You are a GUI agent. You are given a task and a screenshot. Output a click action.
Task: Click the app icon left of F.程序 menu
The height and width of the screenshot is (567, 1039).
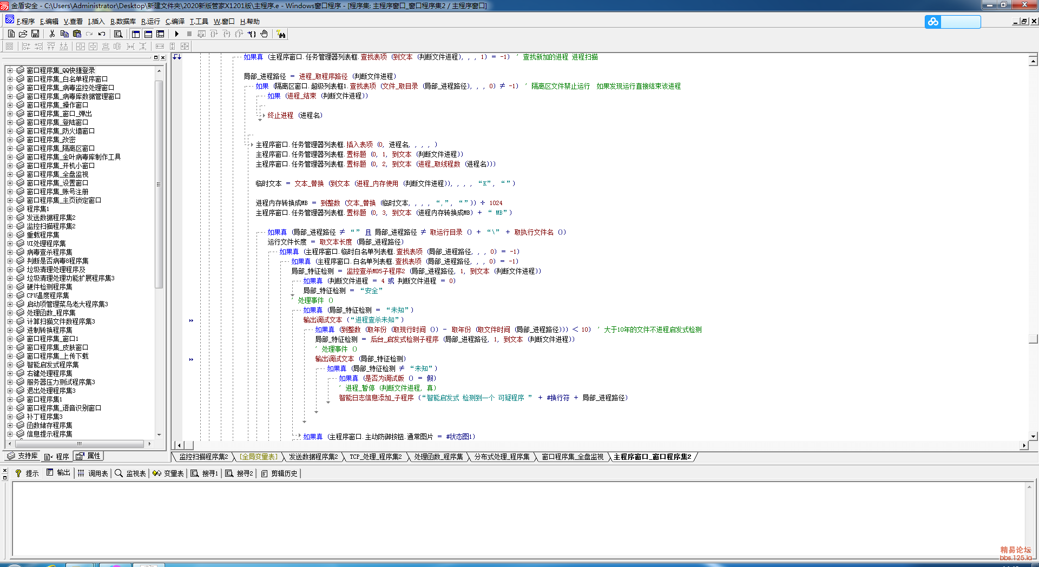click(10, 20)
